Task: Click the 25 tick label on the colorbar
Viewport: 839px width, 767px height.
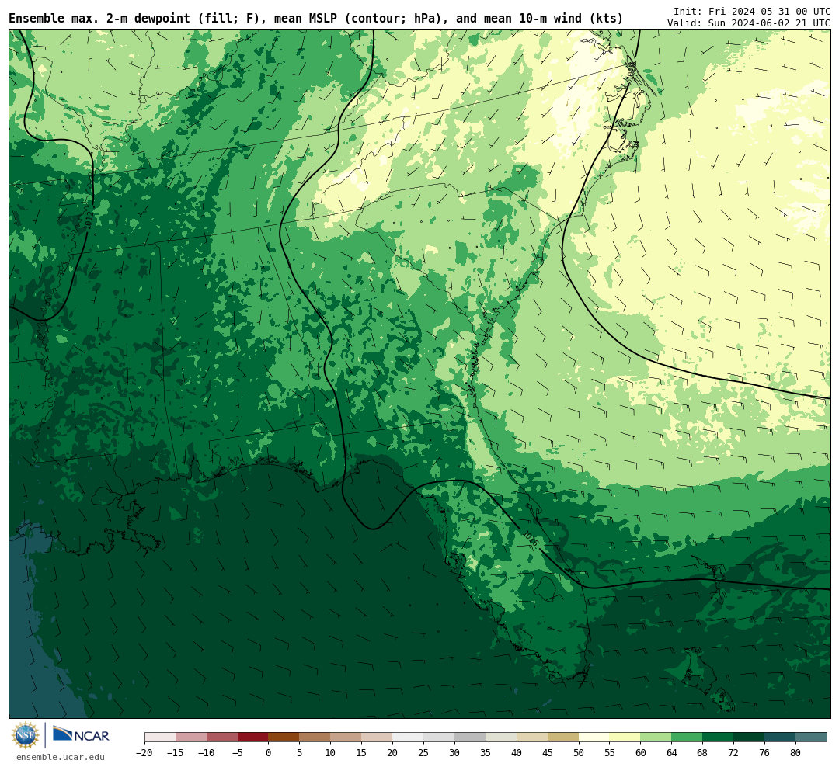Action: [424, 753]
